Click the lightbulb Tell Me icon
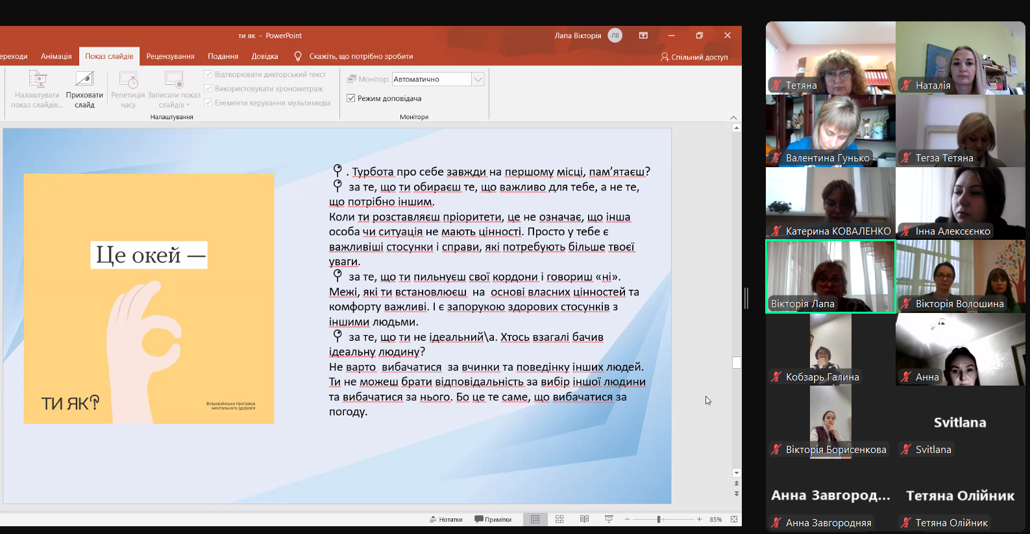 coord(298,56)
